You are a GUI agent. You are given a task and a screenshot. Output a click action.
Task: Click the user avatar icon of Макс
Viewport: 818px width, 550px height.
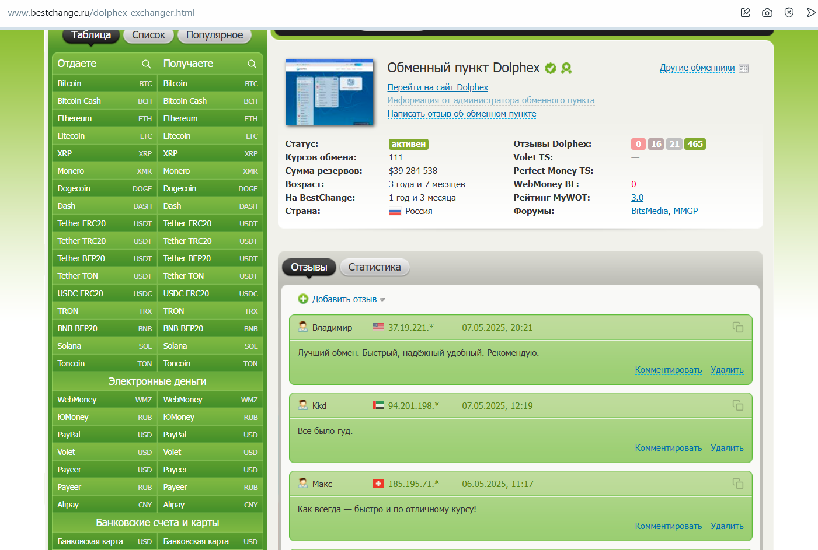303,483
